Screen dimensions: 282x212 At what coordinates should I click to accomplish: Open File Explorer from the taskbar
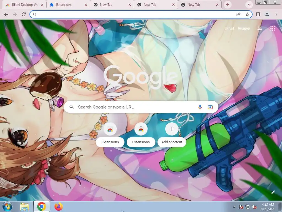click(25, 206)
